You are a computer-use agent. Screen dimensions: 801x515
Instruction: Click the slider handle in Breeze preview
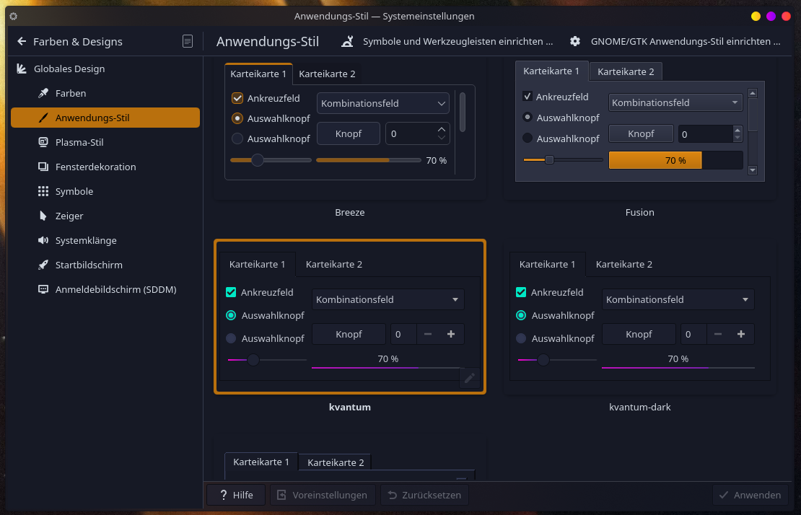[x=258, y=160]
